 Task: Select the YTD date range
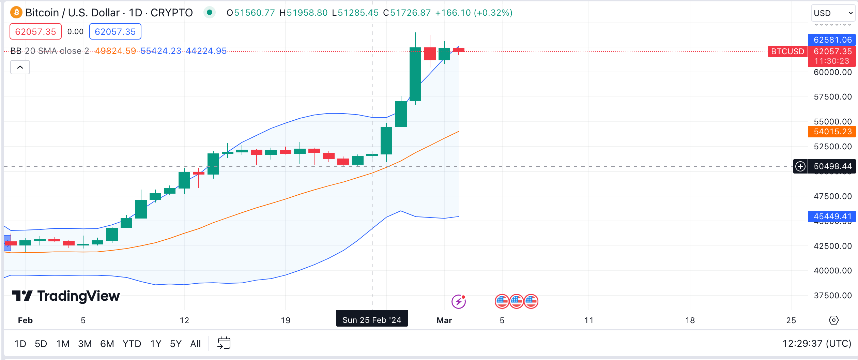coord(132,344)
